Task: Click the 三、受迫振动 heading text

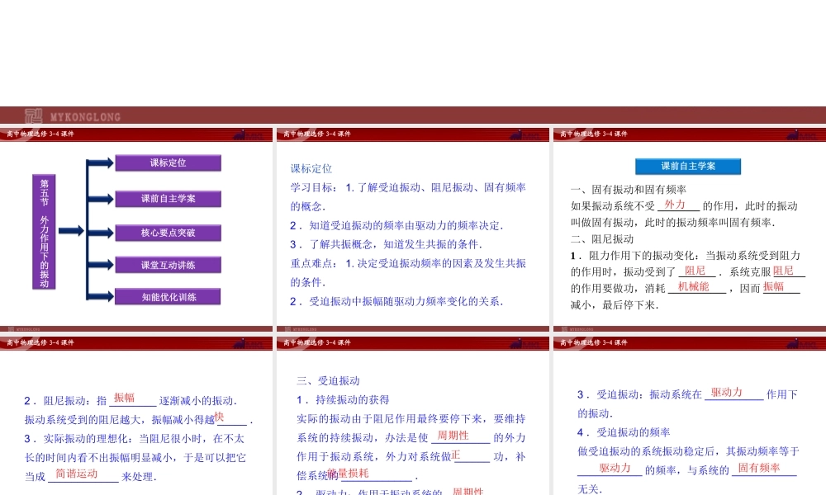Action: [328, 380]
